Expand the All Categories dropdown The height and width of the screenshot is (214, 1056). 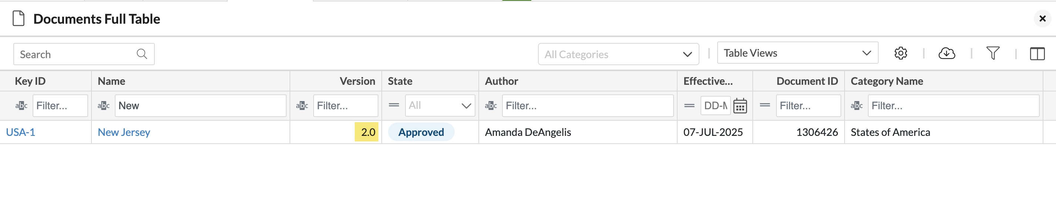click(618, 54)
